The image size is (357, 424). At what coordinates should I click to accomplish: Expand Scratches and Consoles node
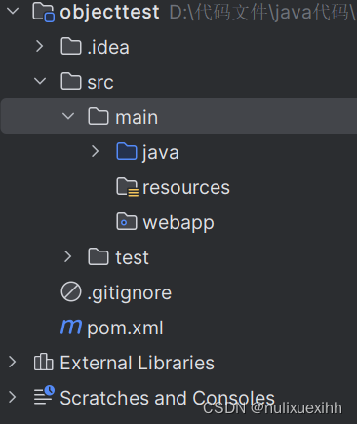(x=13, y=397)
